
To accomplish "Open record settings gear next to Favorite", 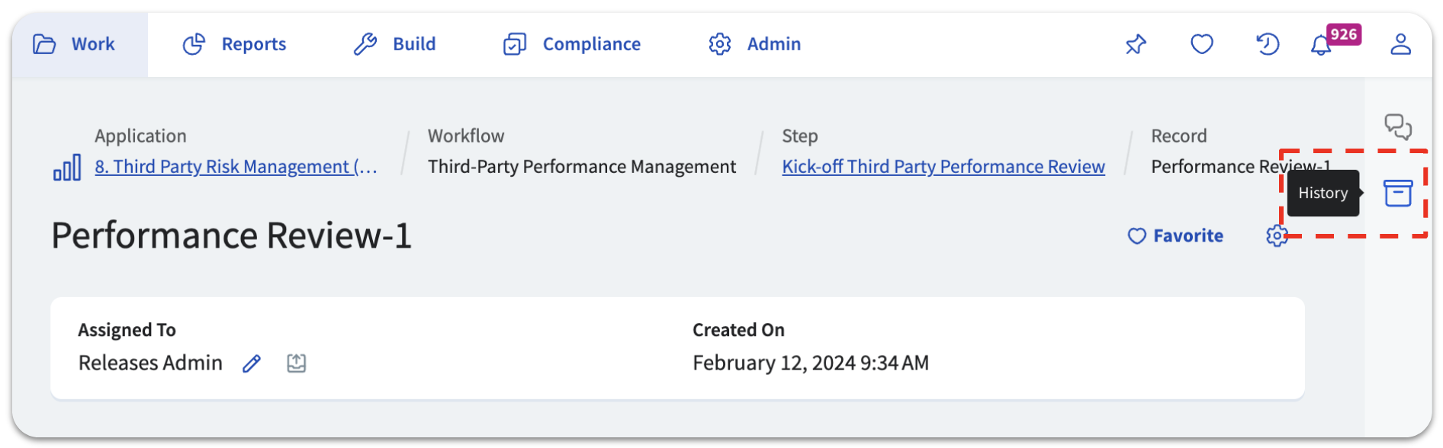I will 1277,236.
